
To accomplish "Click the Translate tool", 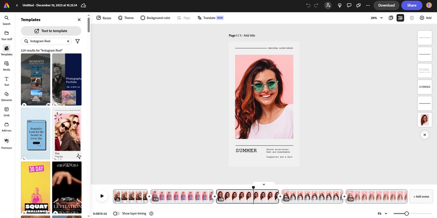I will click(210, 18).
